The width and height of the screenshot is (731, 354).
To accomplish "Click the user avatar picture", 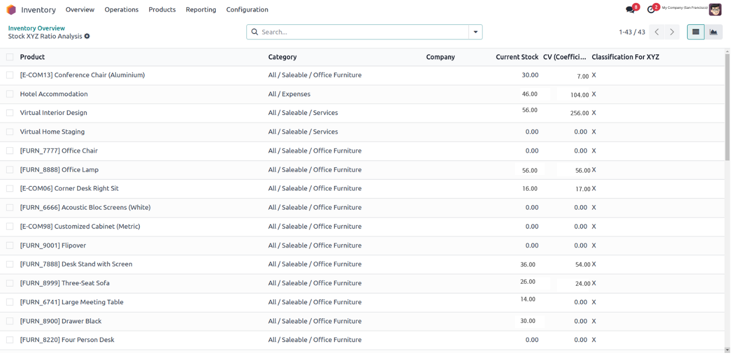I will (x=715, y=10).
